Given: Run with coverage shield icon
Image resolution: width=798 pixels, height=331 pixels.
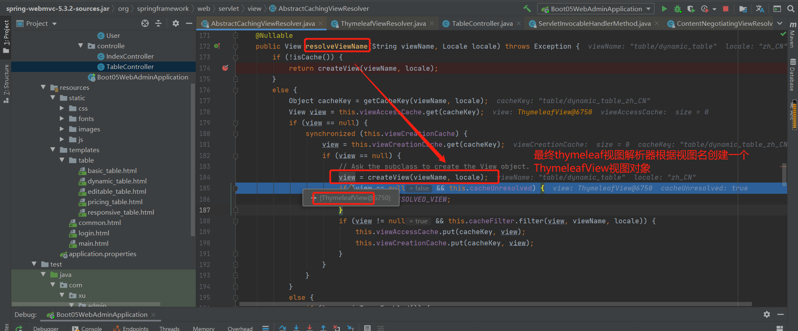Looking at the screenshot, I should (691, 8).
